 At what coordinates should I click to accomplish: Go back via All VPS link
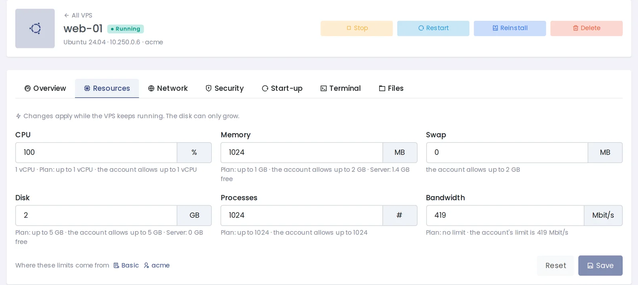tap(78, 15)
